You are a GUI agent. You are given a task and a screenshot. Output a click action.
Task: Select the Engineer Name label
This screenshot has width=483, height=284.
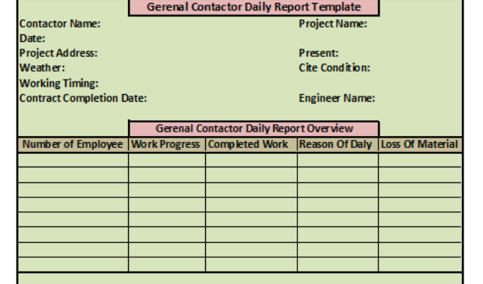click(337, 98)
